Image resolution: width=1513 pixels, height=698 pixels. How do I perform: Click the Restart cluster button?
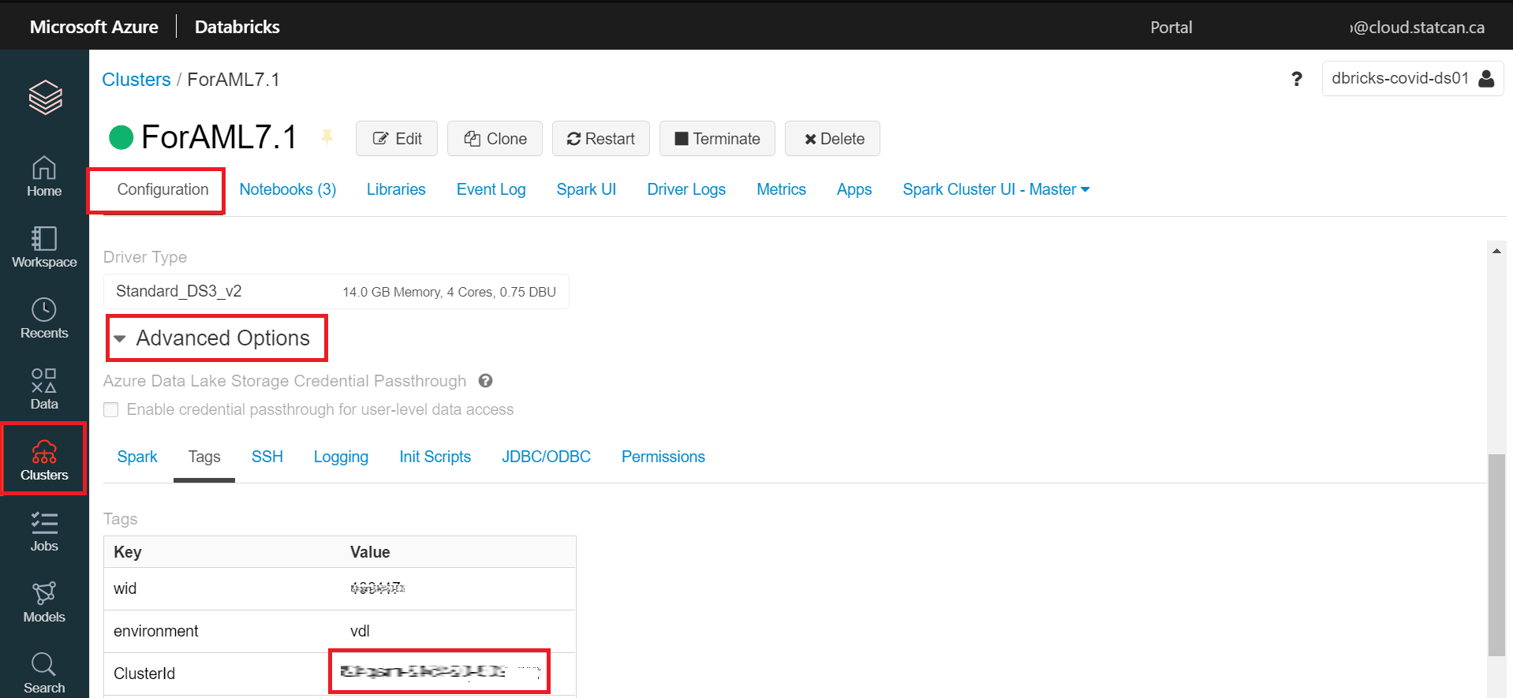pyautogui.click(x=601, y=139)
